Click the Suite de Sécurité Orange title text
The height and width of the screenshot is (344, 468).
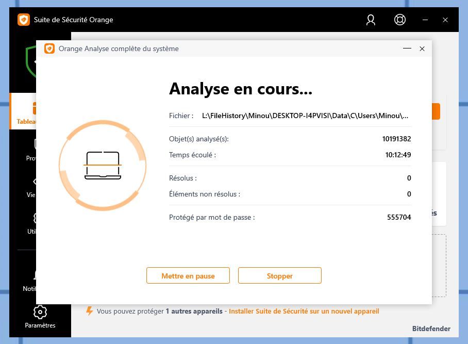73,20
